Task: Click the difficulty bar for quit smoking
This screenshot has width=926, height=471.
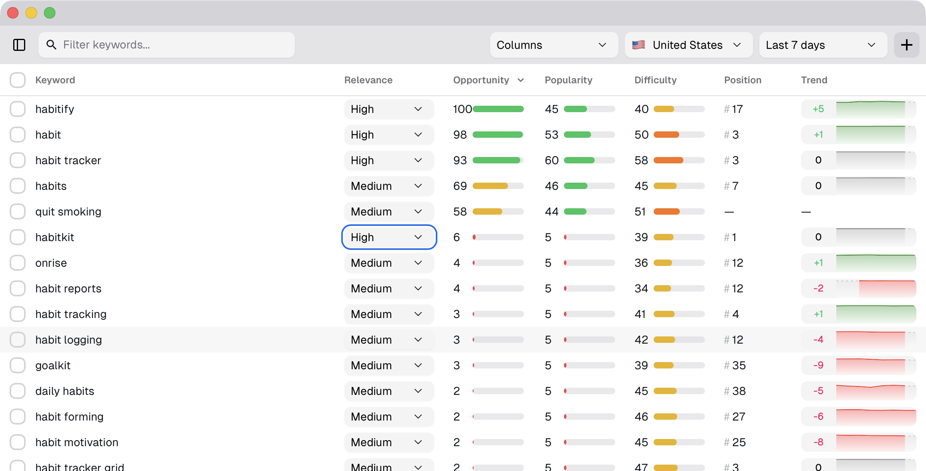Action: pos(678,211)
